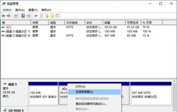Open the 文件(F) menu
Image resolution: width=177 pixels, height=112 pixels.
tap(7, 10)
